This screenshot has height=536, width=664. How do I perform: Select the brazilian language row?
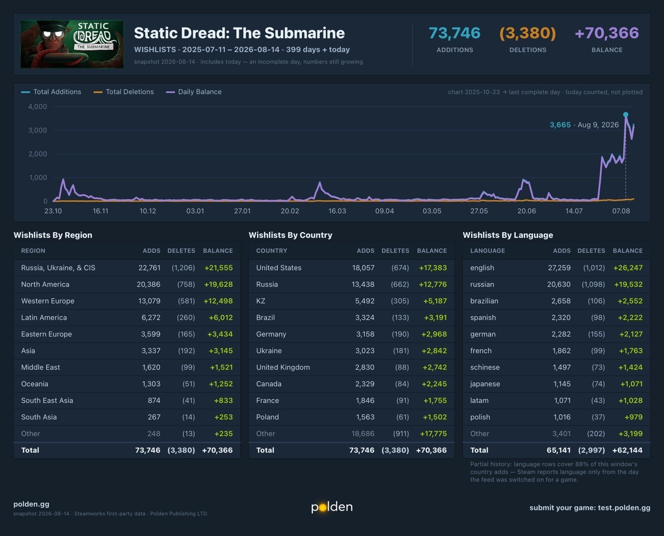click(x=557, y=301)
